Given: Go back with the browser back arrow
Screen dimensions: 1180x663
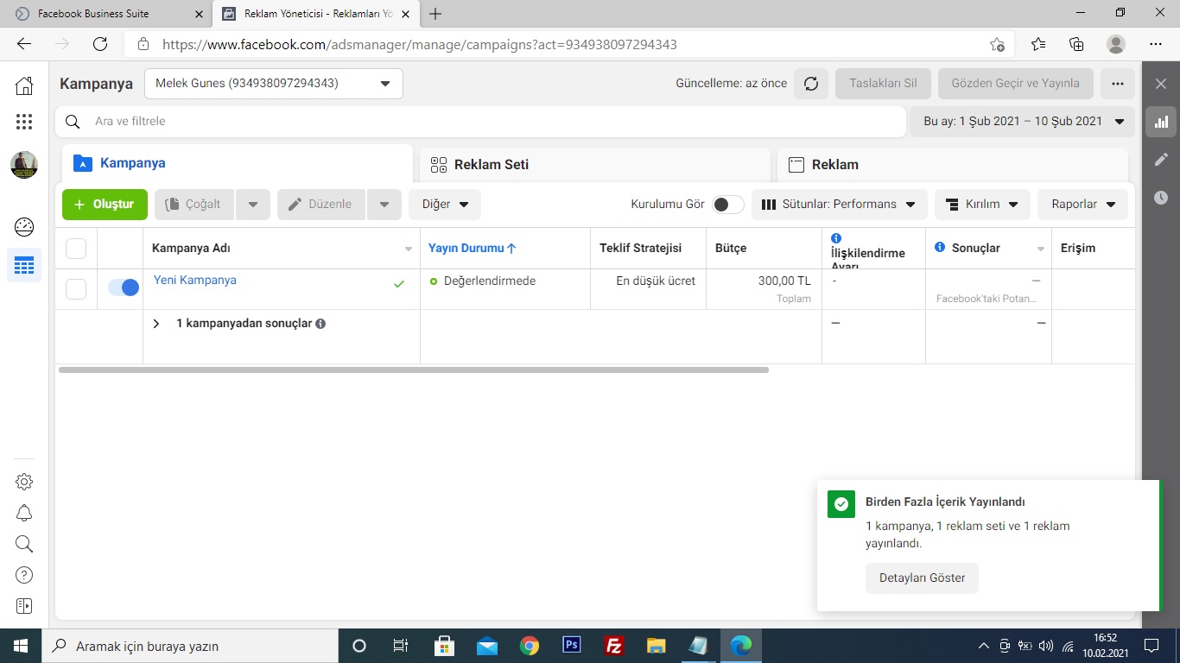Looking at the screenshot, I should (x=24, y=44).
